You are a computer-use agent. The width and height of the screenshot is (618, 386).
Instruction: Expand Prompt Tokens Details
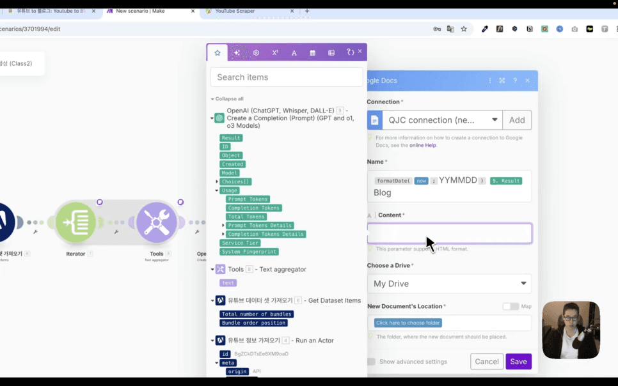(223, 226)
